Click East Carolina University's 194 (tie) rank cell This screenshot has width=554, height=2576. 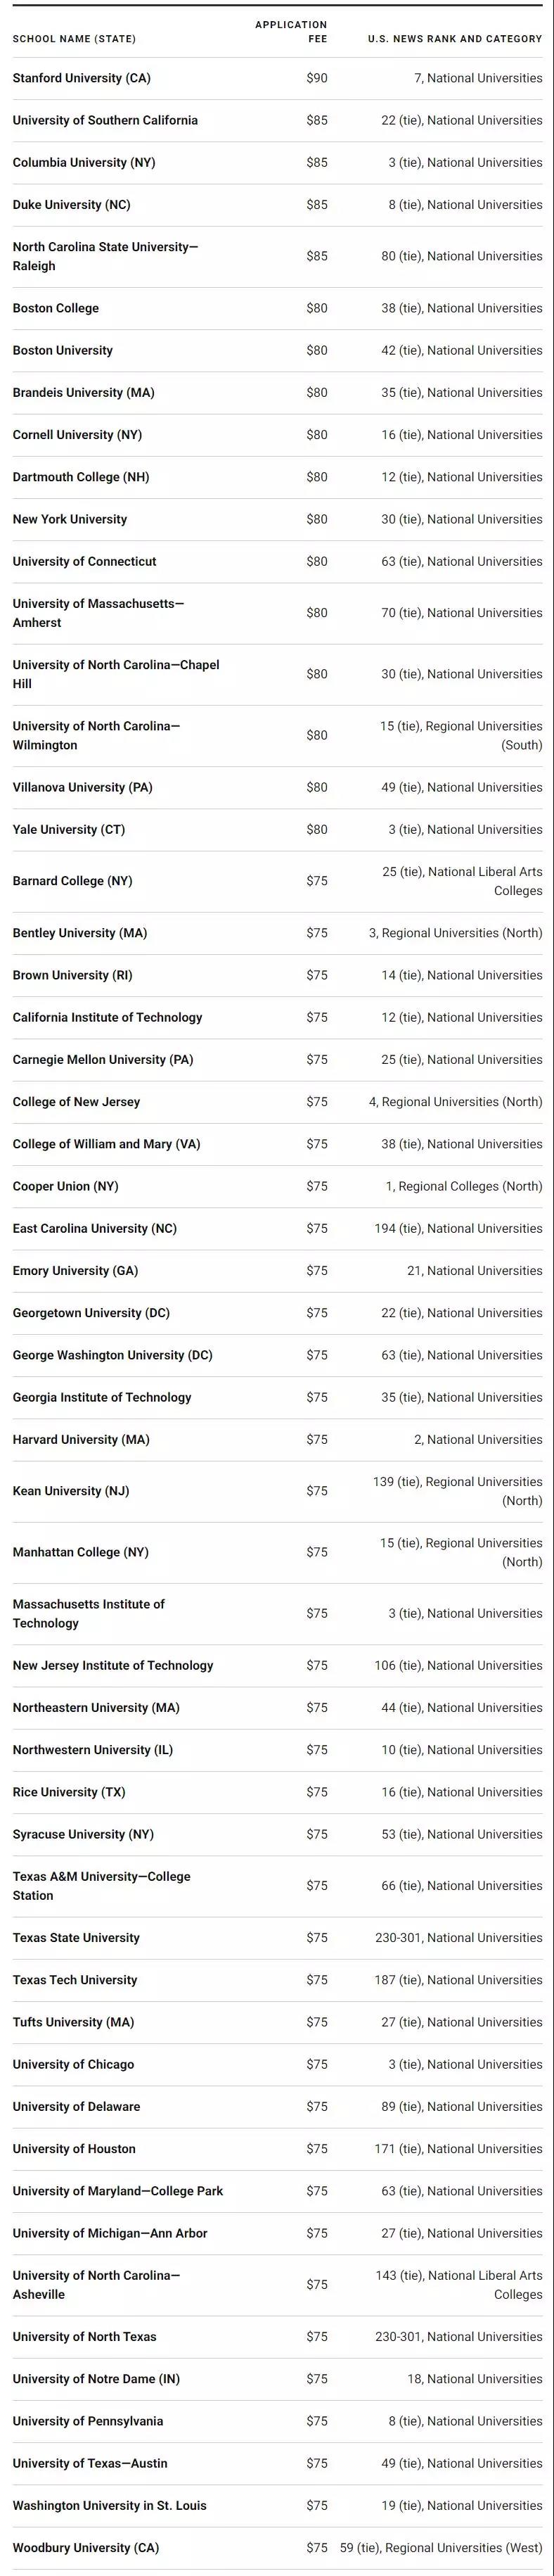[458, 1229]
